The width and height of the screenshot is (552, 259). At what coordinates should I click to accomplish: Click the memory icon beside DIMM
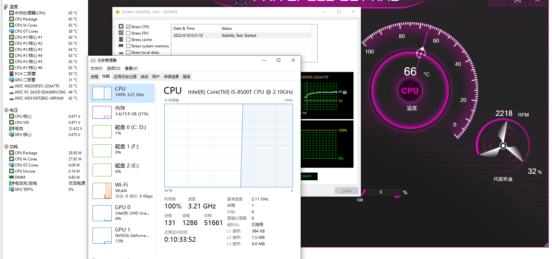(x=12, y=177)
